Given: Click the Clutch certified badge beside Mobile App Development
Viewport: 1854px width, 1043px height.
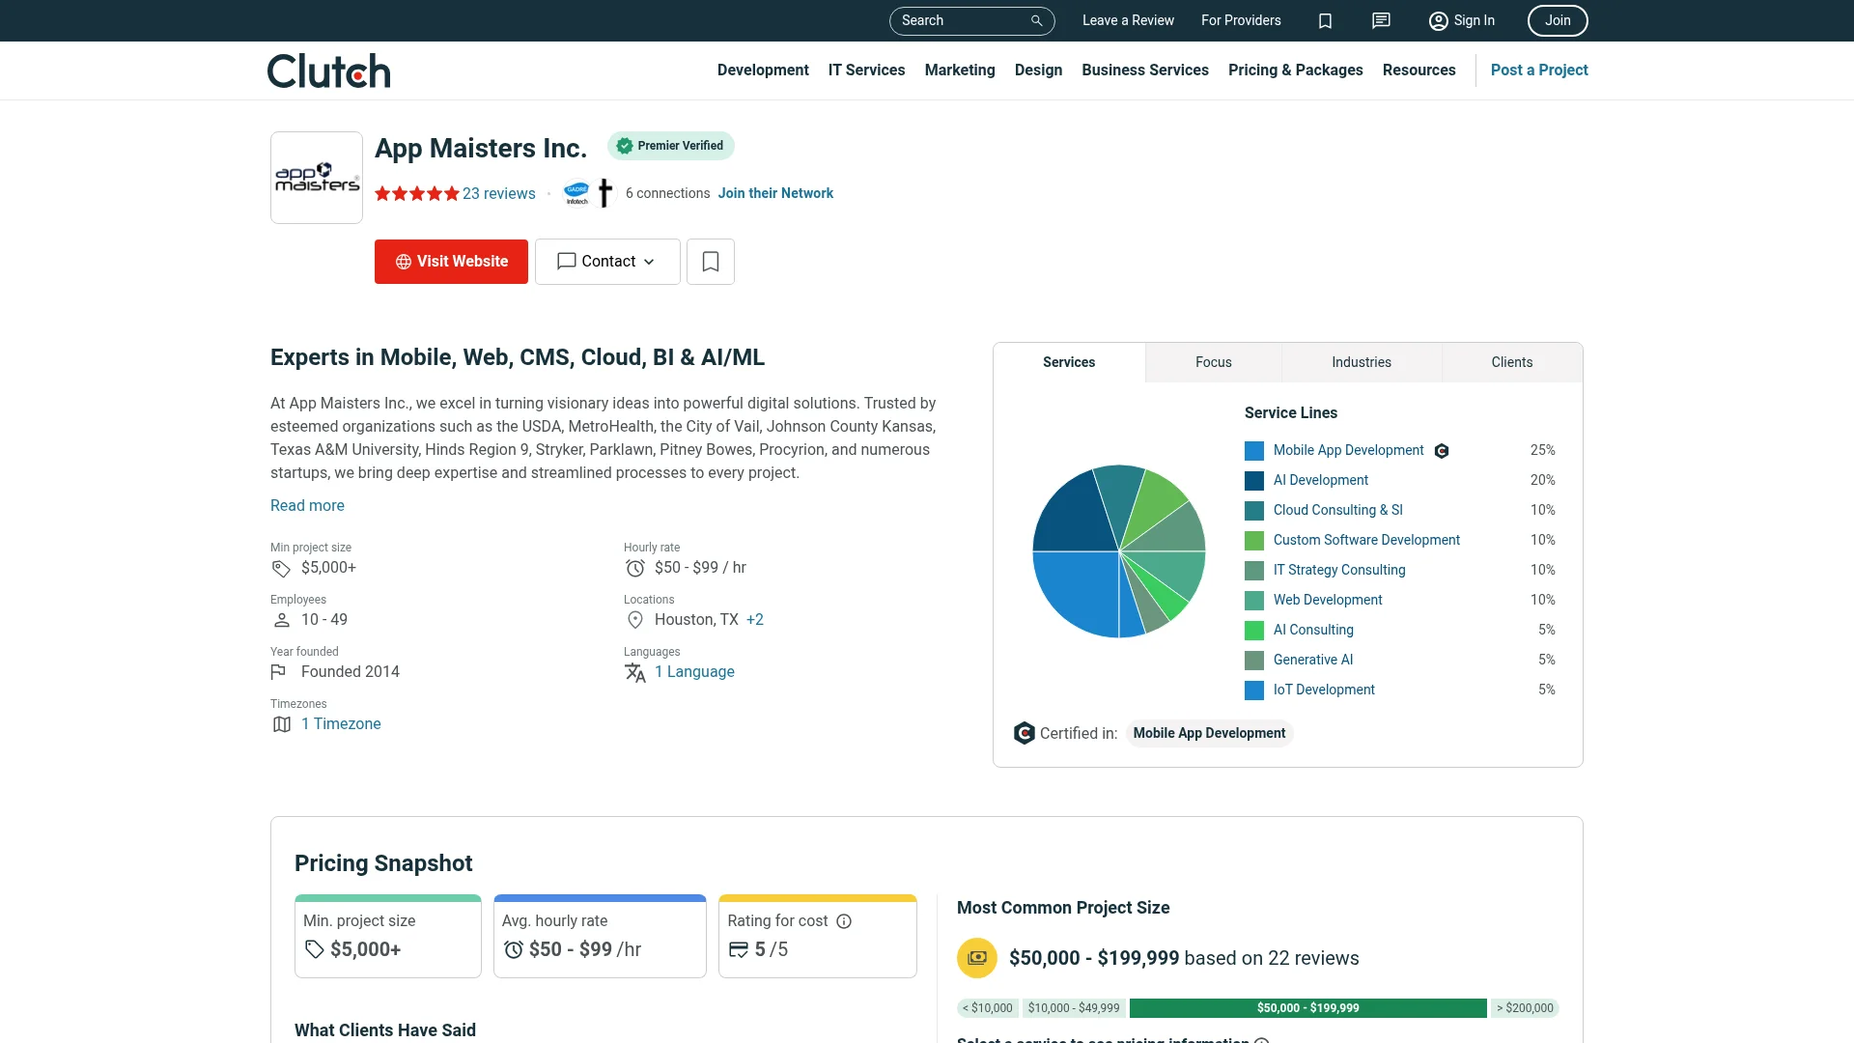Looking at the screenshot, I should coord(1442,451).
